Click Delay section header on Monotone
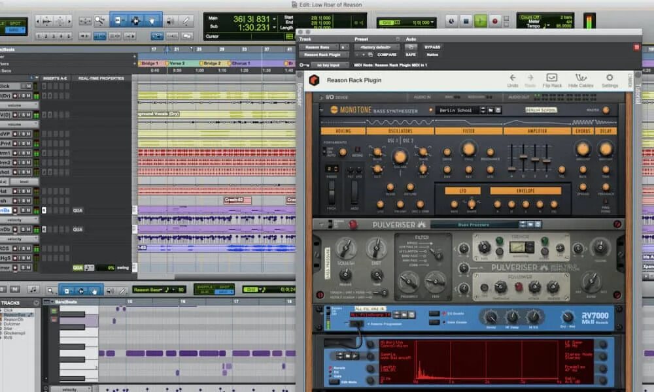 pos(606,131)
